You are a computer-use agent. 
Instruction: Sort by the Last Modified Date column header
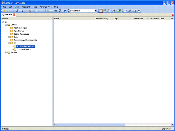click(x=159, y=19)
